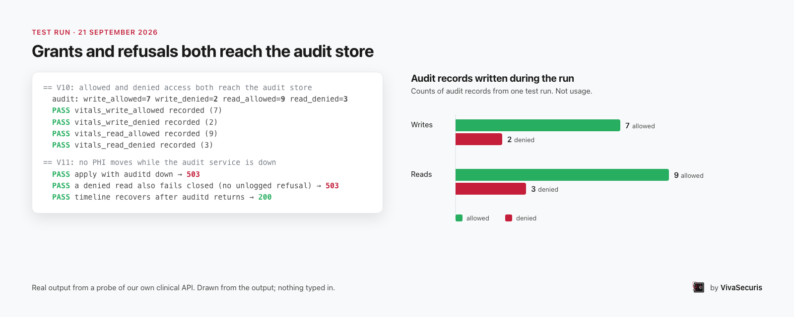This screenshot has width=794, height=317.
Task: Click the 'allowed' legend text
Action: pyautogui.click(x=478, y=218)
